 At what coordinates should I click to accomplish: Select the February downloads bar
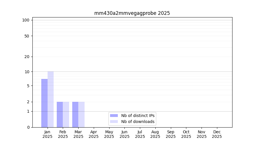tap(66, 114)
